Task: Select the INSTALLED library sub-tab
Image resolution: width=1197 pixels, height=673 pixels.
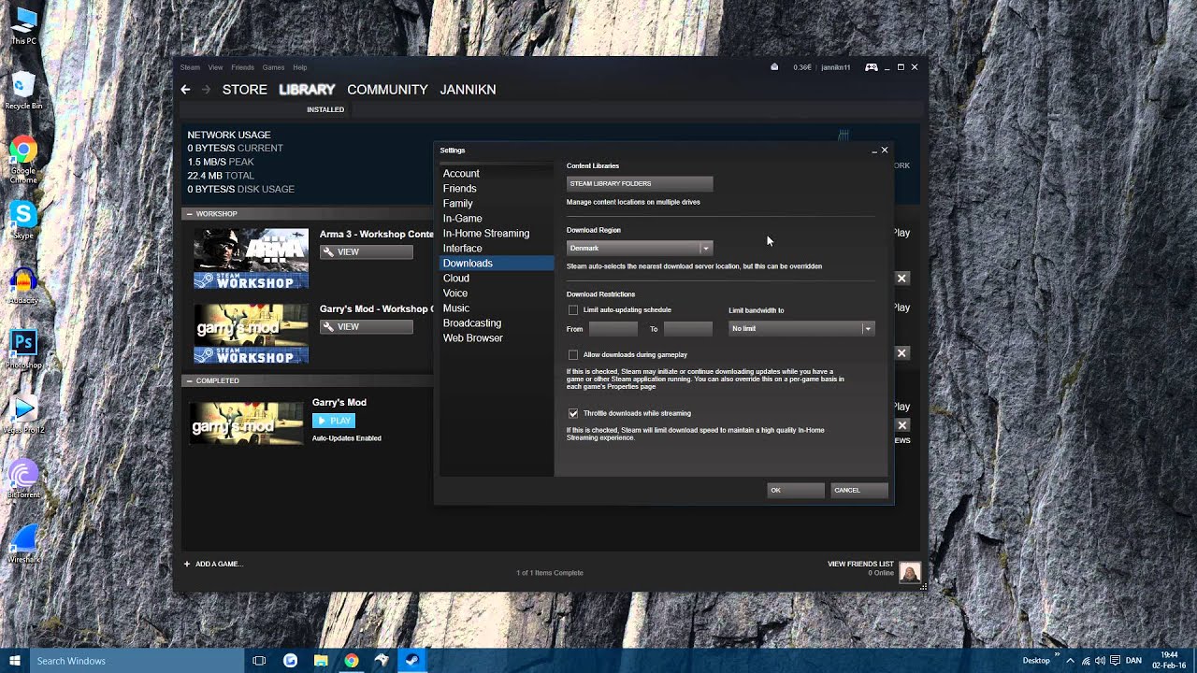Action: (325, 109)
